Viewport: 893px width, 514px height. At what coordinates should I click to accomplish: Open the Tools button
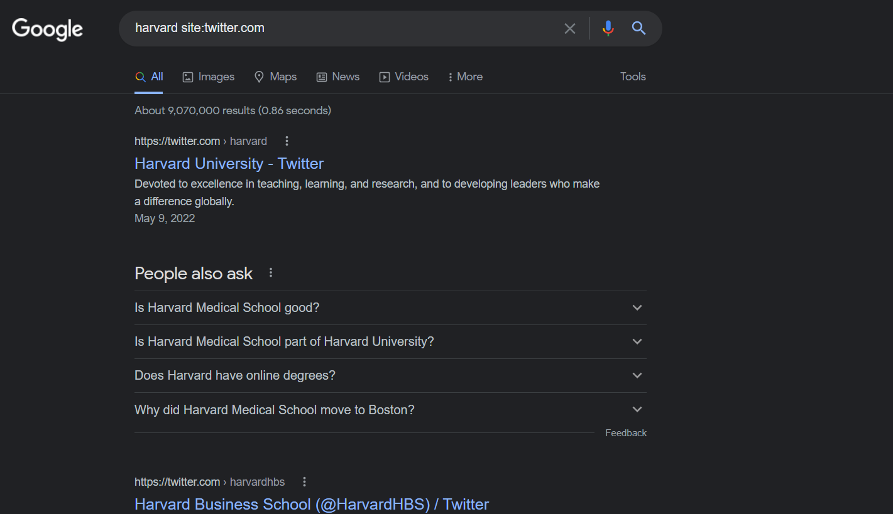click(x=633, y=77)
